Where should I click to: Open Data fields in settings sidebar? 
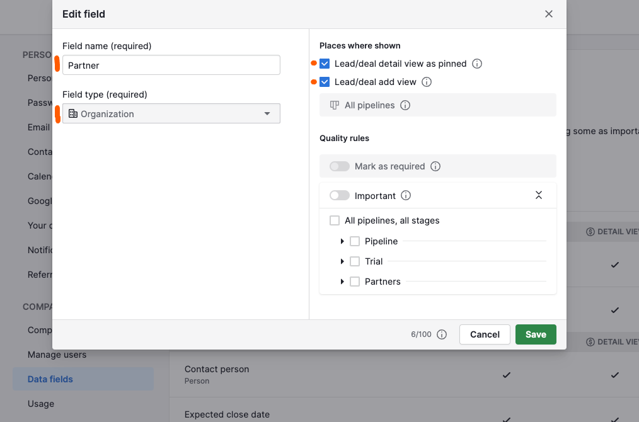[x=50, y=379]
